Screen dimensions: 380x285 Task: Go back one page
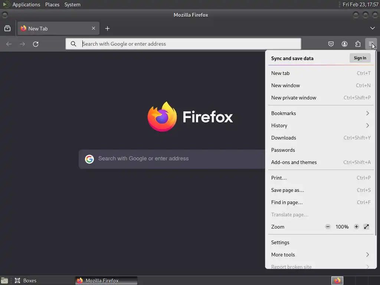pos(9,44)
